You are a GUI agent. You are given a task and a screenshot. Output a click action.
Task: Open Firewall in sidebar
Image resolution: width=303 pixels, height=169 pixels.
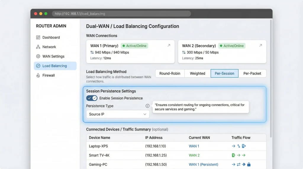pyautogui.click(x=55, y=75)
